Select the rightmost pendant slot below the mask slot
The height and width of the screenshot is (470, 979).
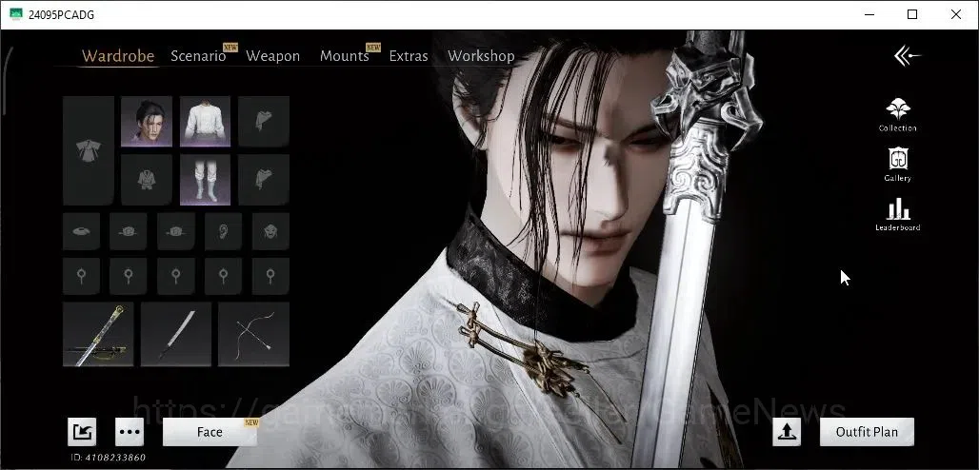[x=270, y=276]
